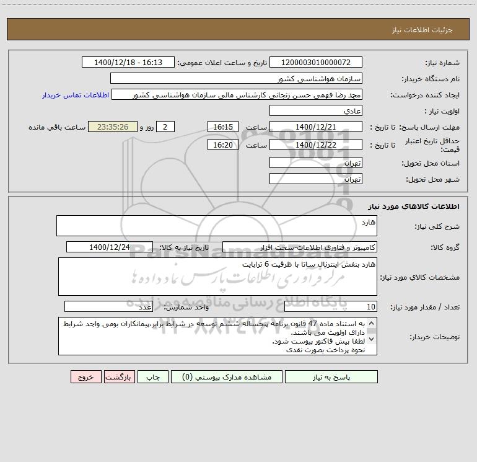Click the توضیحات خریدار text area

point(217,336)
